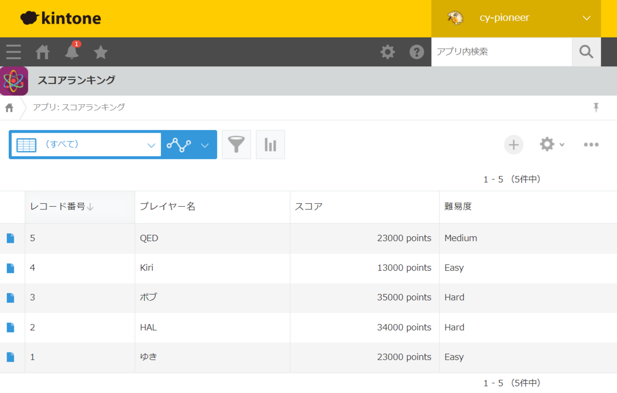Click the top 1 - 5 (5件中) count
617x393 pixels.
(x=512, y=180)
